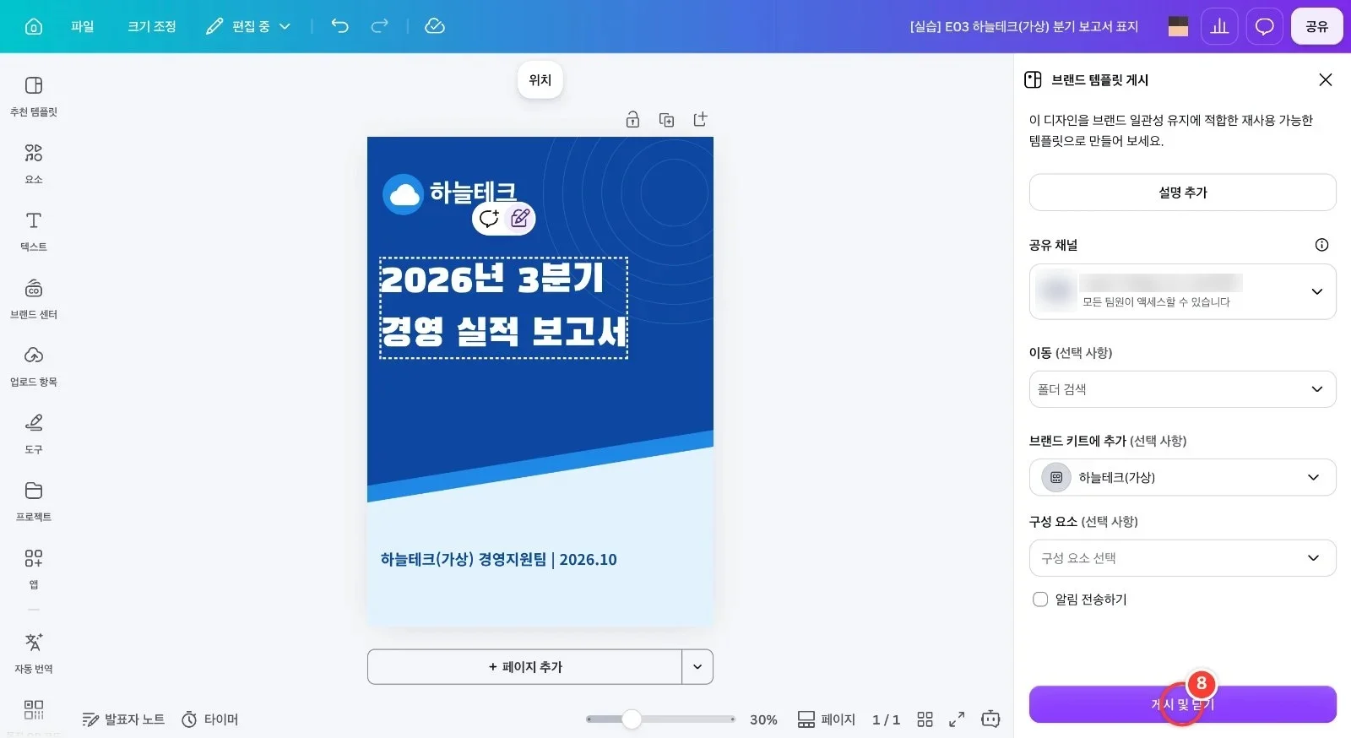
Task: Open the grid view icon
Action: (x=925, y=719)
